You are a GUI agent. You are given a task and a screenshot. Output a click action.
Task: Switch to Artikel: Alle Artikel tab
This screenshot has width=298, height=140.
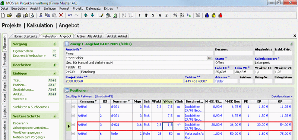coord(89,36)
